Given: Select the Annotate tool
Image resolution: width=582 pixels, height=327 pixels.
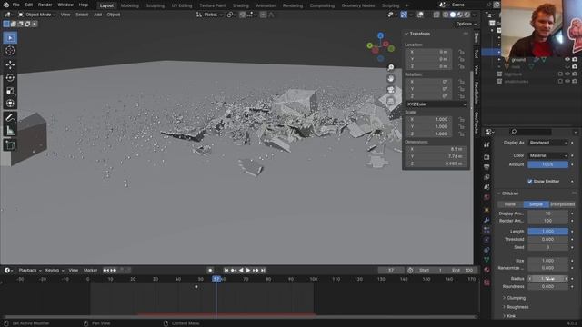Looking at the screenshot, I should 10,118.
